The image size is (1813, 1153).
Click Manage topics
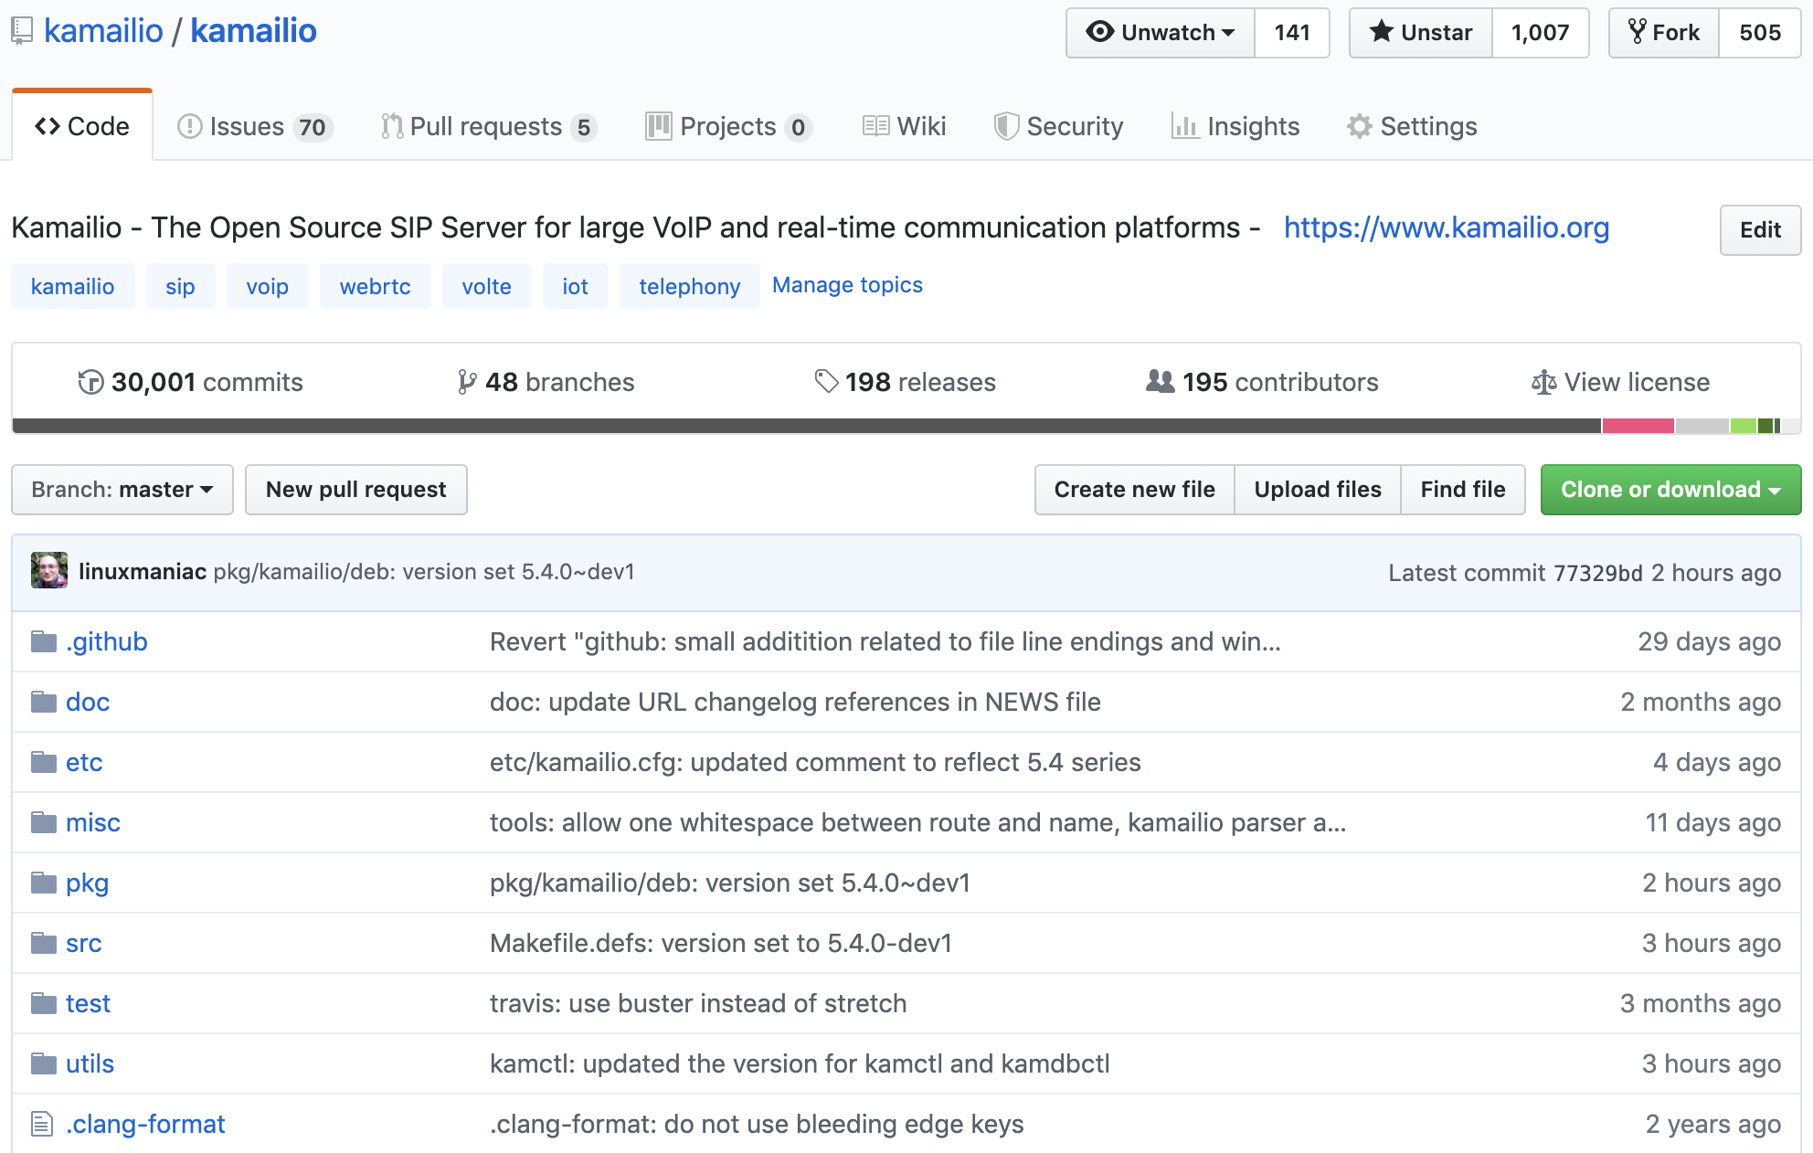(x=847, y=285)
